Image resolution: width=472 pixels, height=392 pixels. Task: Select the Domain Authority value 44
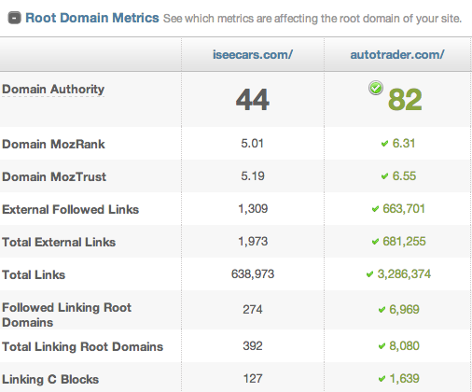[253, 100]
